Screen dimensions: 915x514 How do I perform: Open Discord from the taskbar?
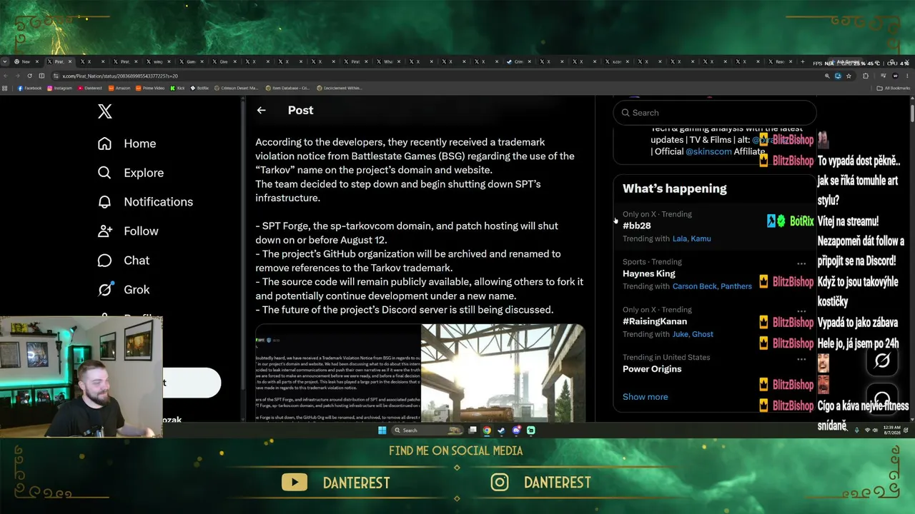pos(516,430)
